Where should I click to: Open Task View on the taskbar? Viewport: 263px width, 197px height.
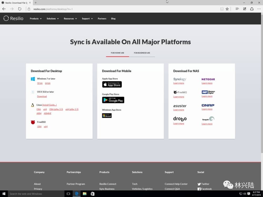pos(68,194)
